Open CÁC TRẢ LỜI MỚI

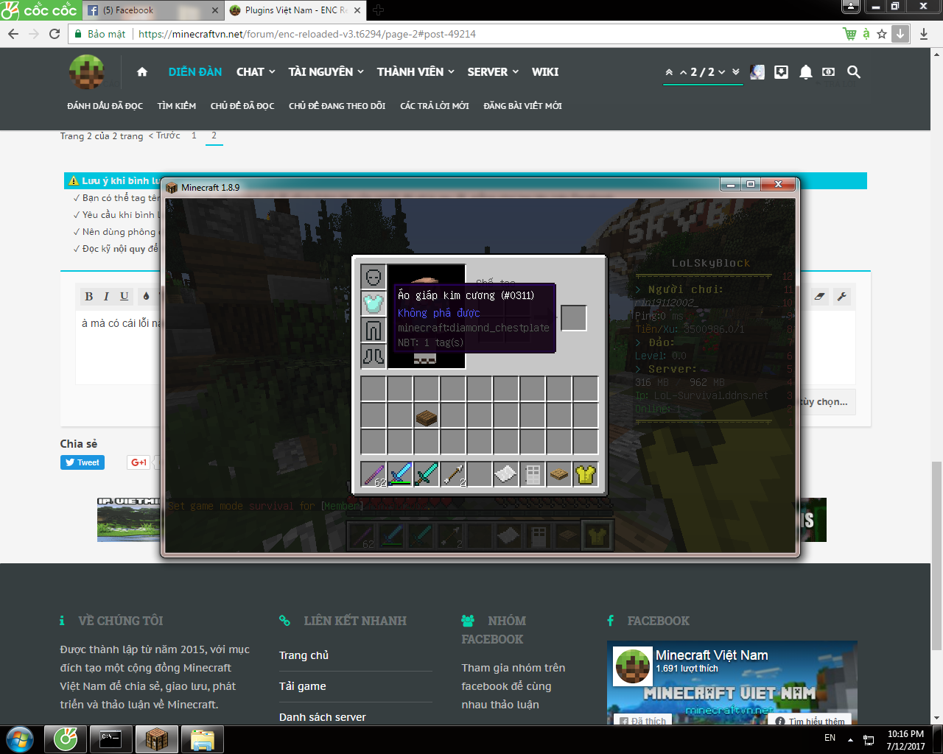[x=435, y=106]
